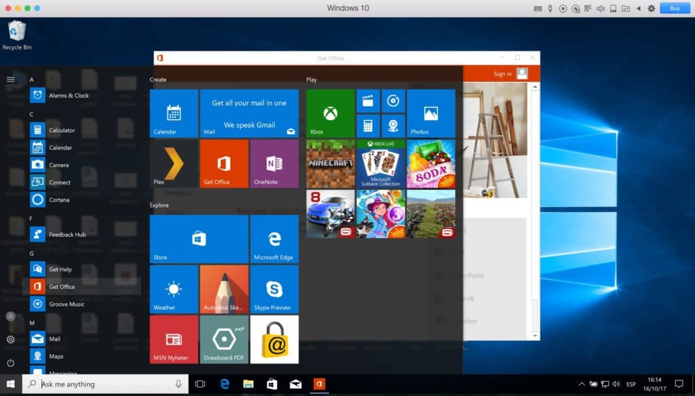Open Microsoft Solitaire Collection tile

coord(381,163)
